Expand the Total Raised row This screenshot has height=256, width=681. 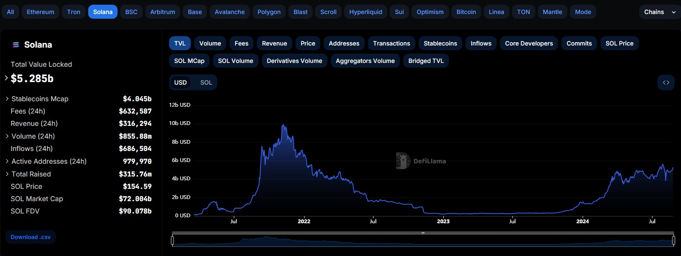coord(7,174)
